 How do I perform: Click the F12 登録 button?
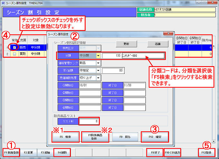coord(206,153)
